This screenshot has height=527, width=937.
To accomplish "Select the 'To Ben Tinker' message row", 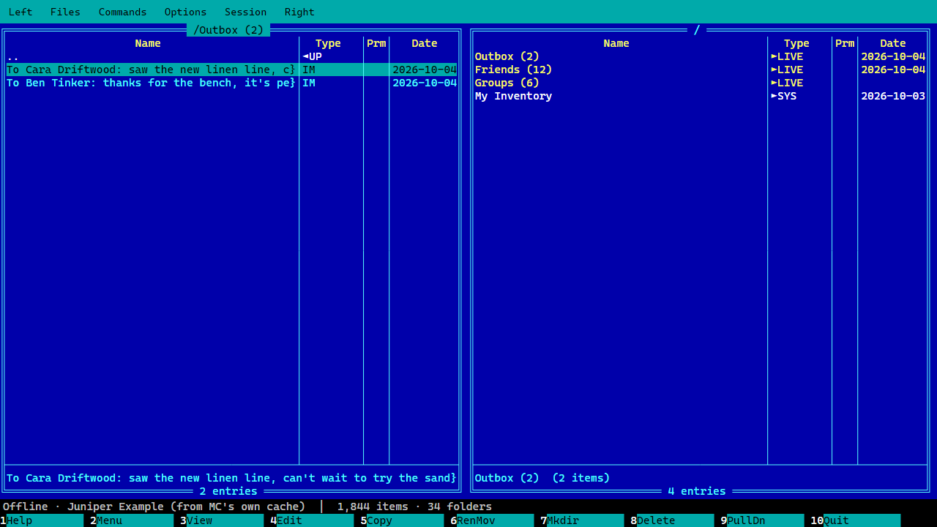I will (231, 83).
